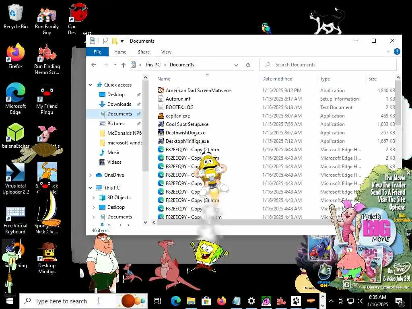Switch to the Home ribbon tab
412x309 pixels.
point(120,52)
